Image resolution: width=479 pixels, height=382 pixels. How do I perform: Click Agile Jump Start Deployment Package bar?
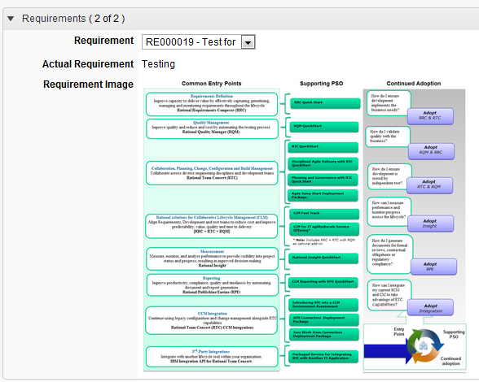tap(323, 195)
